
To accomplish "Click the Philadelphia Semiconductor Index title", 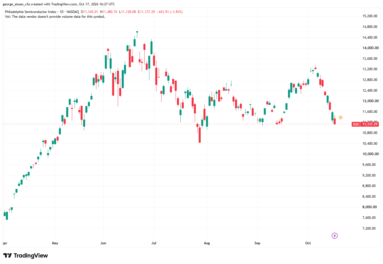I will tap(31, 12).
